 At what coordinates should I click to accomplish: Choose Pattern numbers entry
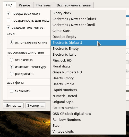88,108
